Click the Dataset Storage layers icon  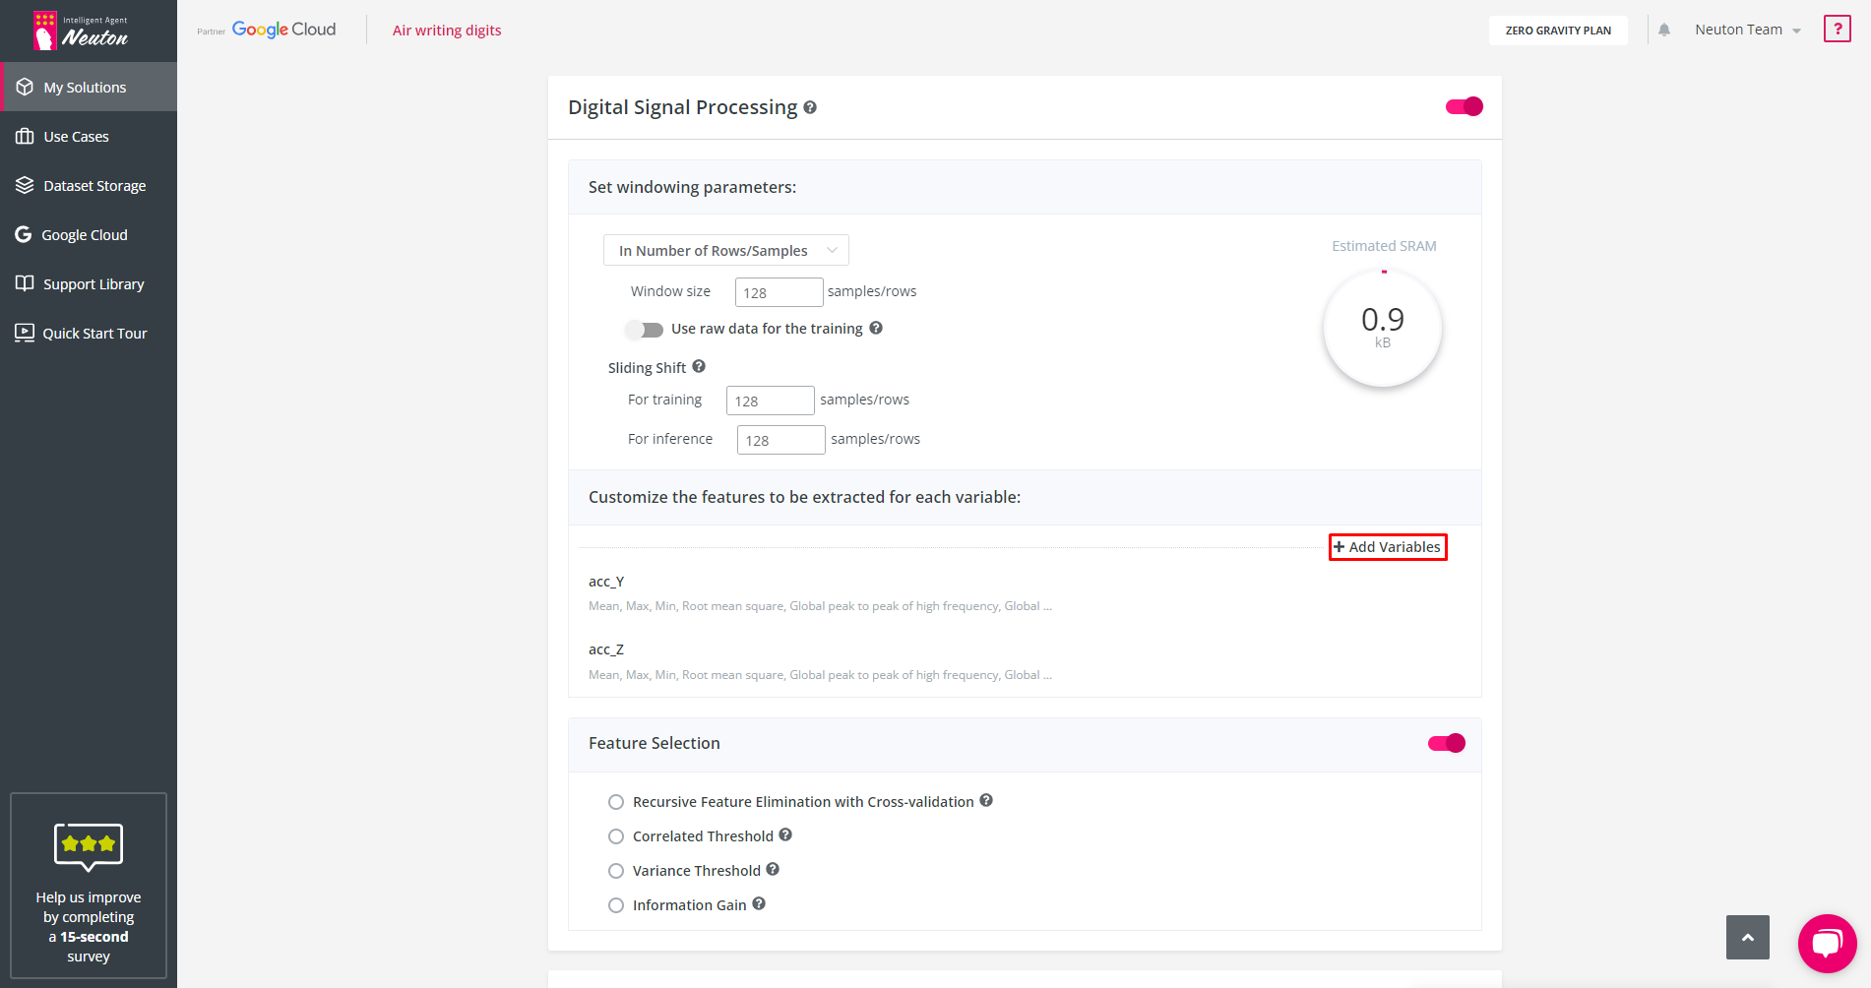pos(25,185)
